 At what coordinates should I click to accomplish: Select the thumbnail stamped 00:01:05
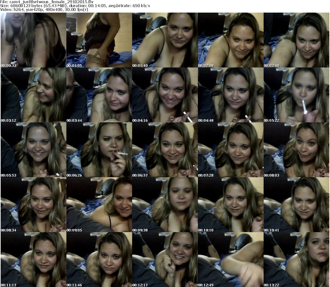pos(99,40)
